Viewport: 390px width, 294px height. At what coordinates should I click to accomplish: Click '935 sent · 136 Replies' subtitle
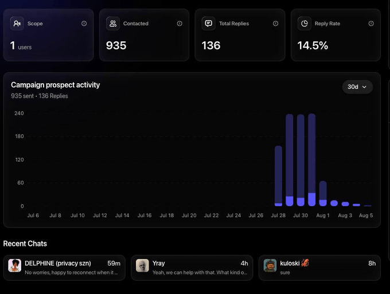coord(40,96)
